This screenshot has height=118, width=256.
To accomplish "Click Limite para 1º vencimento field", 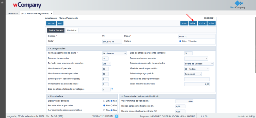I will (105, 79).
